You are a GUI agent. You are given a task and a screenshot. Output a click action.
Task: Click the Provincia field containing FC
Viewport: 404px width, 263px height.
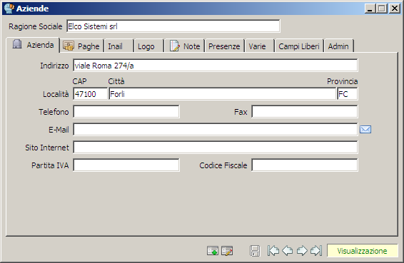(x=348, y=94)
